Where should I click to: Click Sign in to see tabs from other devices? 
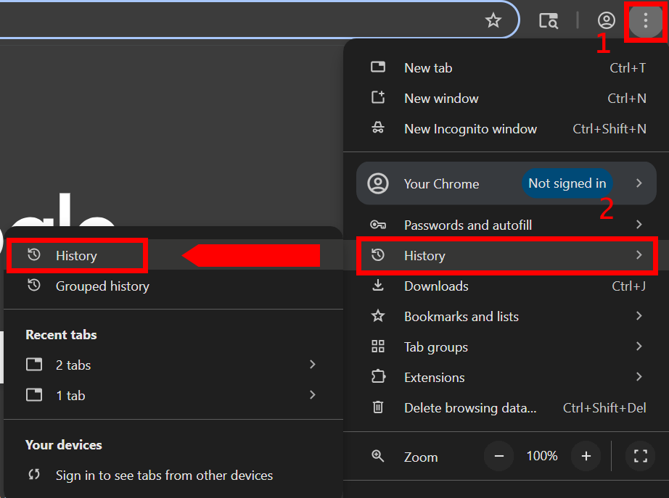click(165, 476)
